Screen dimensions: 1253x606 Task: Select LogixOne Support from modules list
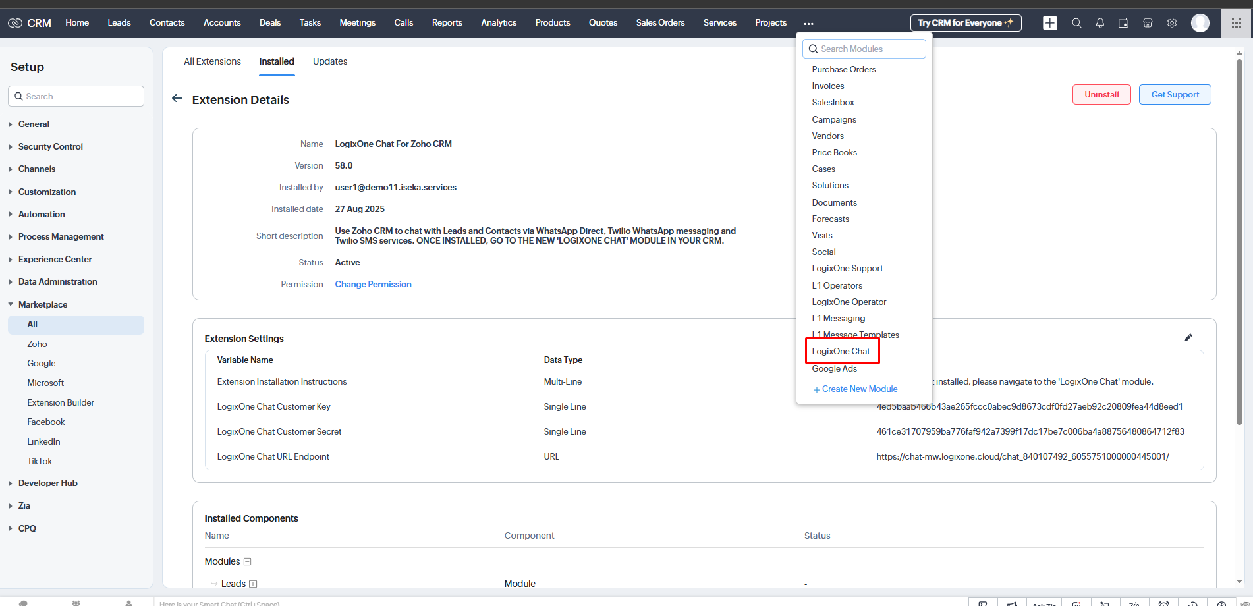(847, 268)
